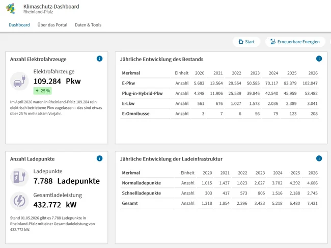Click the Anzahl Ladepunkte heading
The width and height of the screenshot is (331, 248).
coord(32,159)
